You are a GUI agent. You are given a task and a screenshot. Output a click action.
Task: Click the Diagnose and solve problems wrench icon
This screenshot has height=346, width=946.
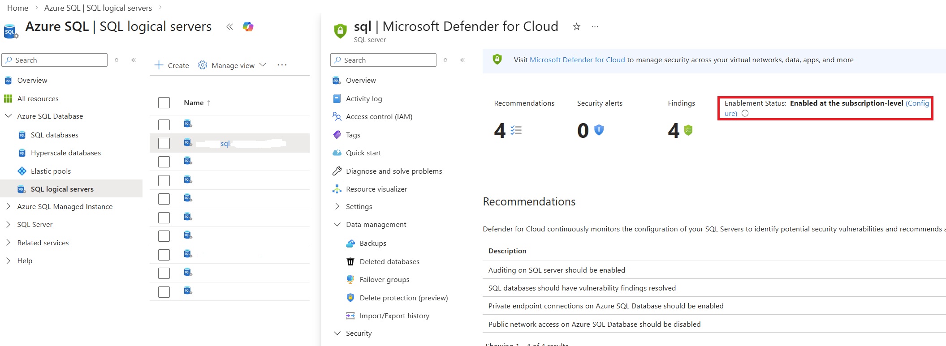click(337, 171)
